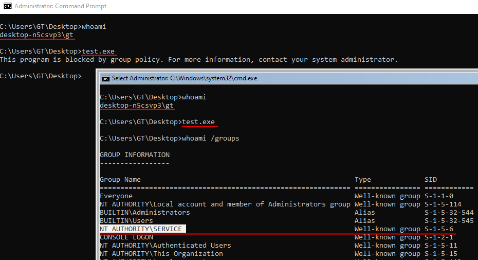This screenshot has width=478, height=260.
Task: Click SID value 'S-1-5-6'
Action: [439, 229]
